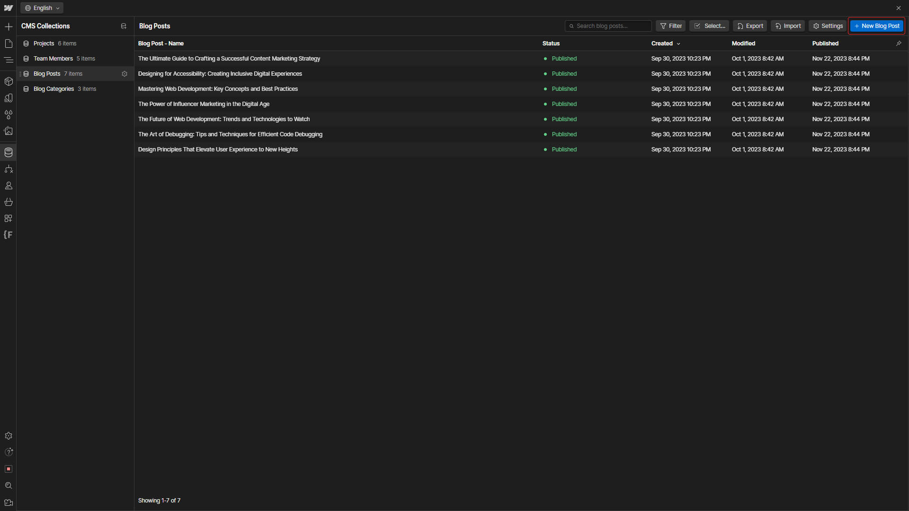
Task: Open the Pages panel icon
Action: pyautogui.click(x=9, y=44)
